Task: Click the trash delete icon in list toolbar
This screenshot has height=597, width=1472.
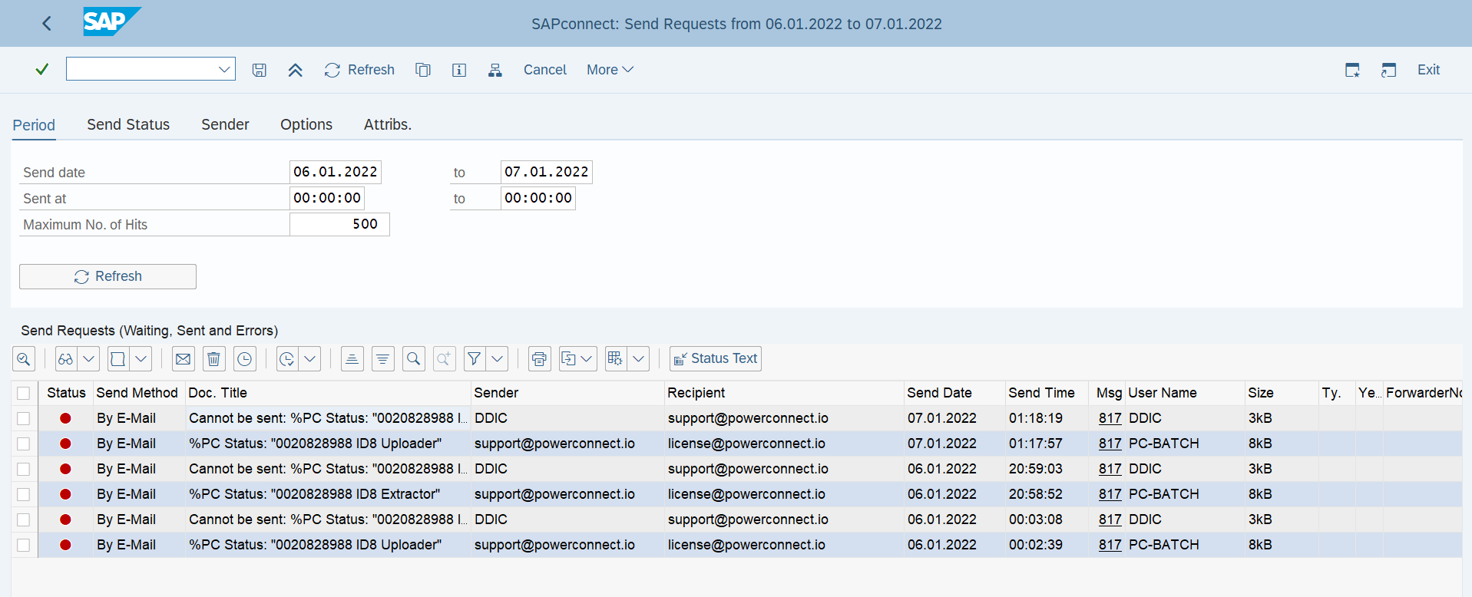Action: [214, 358]
